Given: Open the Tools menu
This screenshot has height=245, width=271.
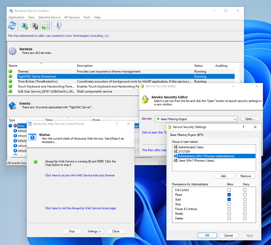Looking at the screenshot, I should pos(87,17).
